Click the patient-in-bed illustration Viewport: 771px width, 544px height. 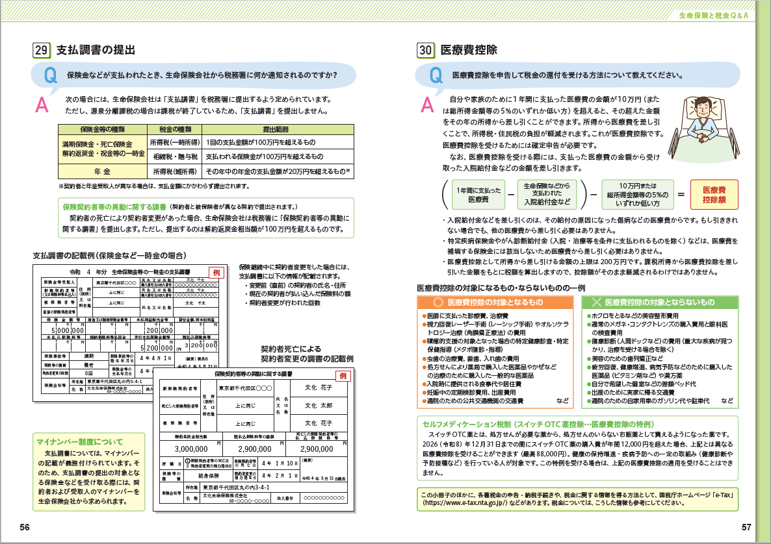704,129
